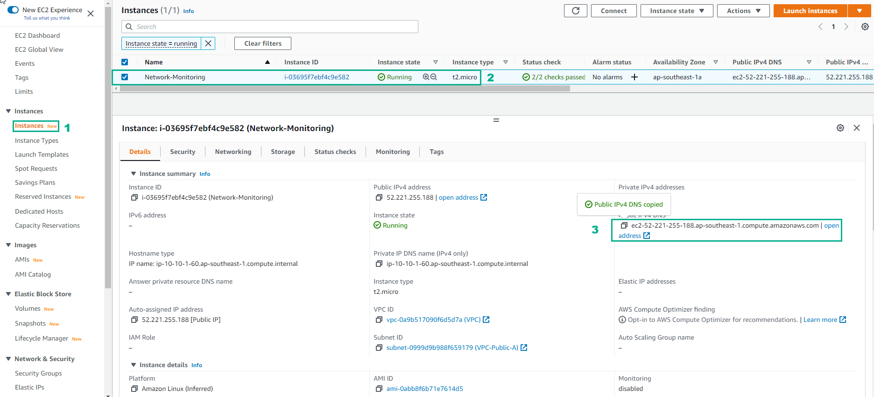This screenshot has width=874, height=397.
Task: Collapse the Instance summary section
Action: (x=134, y=174)
